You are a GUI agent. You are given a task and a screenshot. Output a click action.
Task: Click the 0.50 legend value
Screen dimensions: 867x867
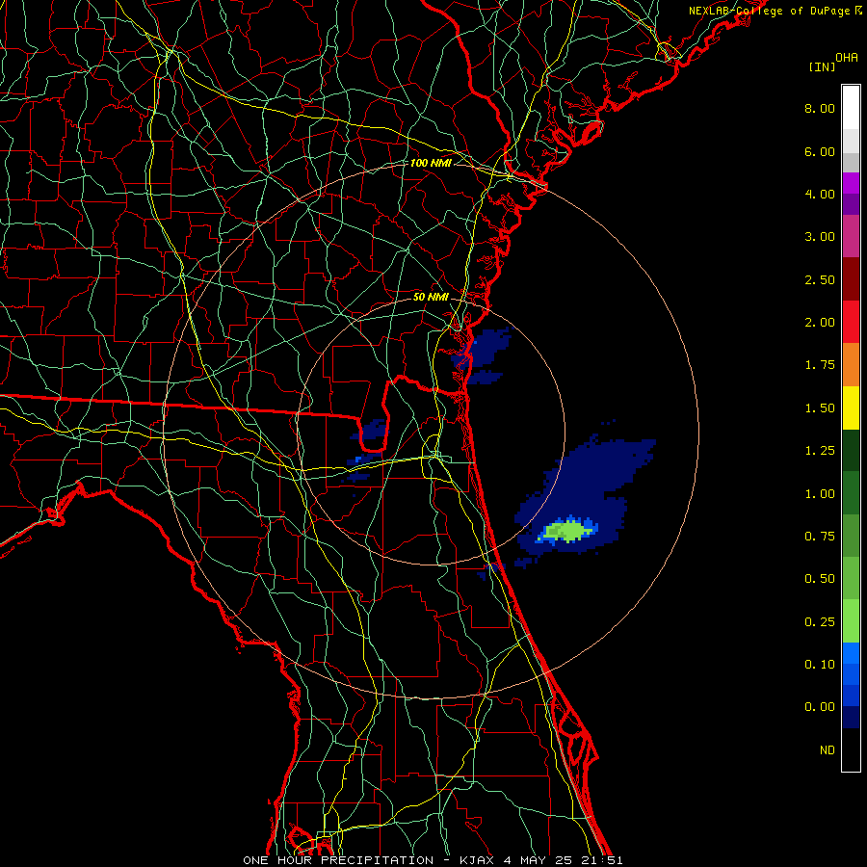pos(820,579)
